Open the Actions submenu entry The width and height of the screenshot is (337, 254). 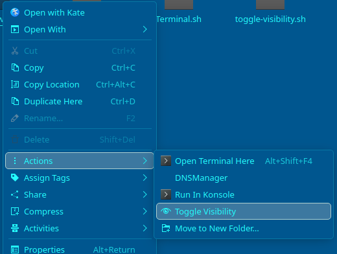click(x=80, y=161)
